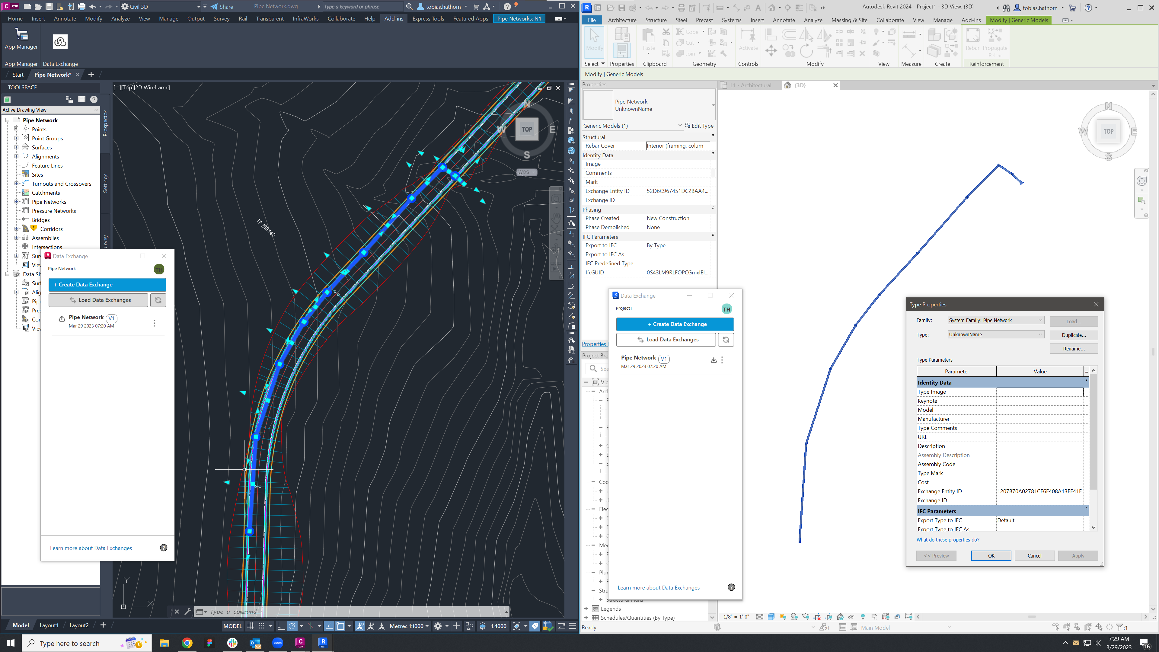The height and width of the screenshot is (652, 1159).
Task: Open the Chrome icon in the Windows taskbar
Action: pos(187,643)
